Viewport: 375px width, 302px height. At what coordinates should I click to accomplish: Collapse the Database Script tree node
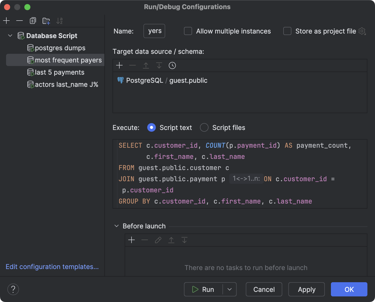tap(10, 36)
